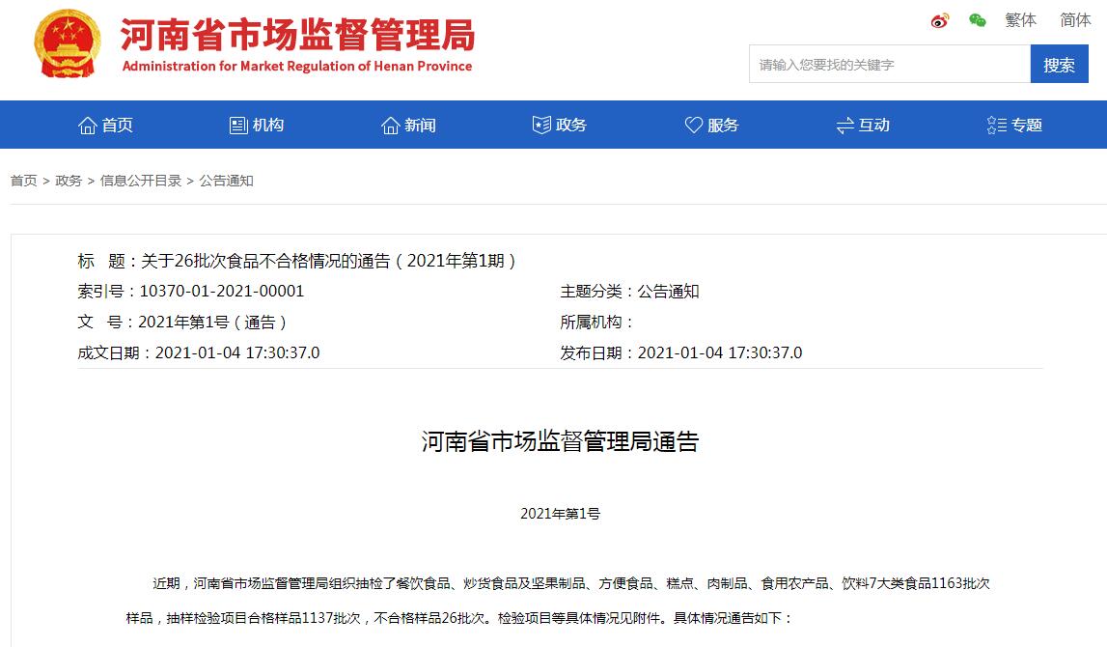1107x647 pixels.
Task: Click the home icon beside 首页
Action: click(88, 125)
